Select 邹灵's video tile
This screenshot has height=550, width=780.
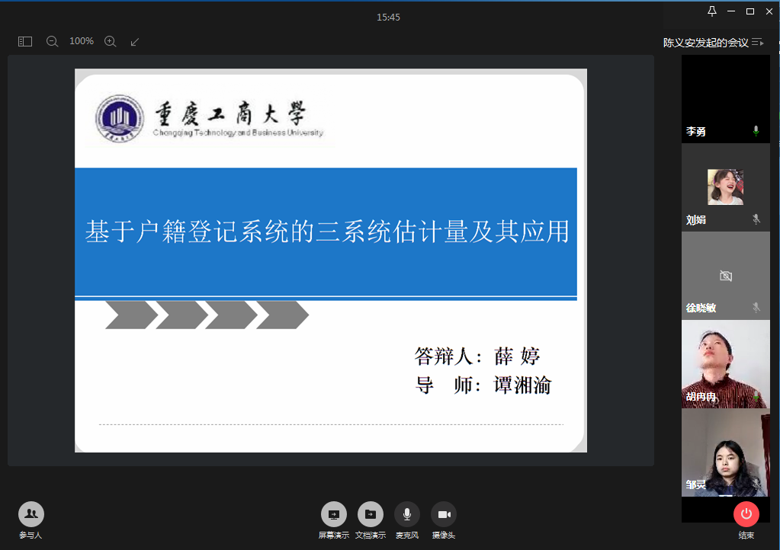point(725,452)
